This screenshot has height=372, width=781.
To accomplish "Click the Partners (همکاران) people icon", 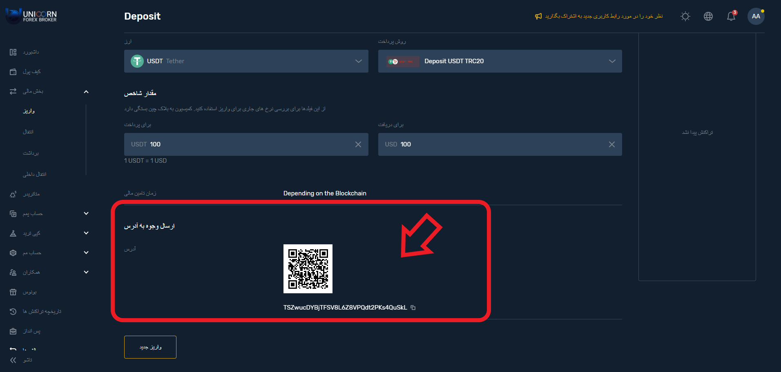I will click(13, 272).
